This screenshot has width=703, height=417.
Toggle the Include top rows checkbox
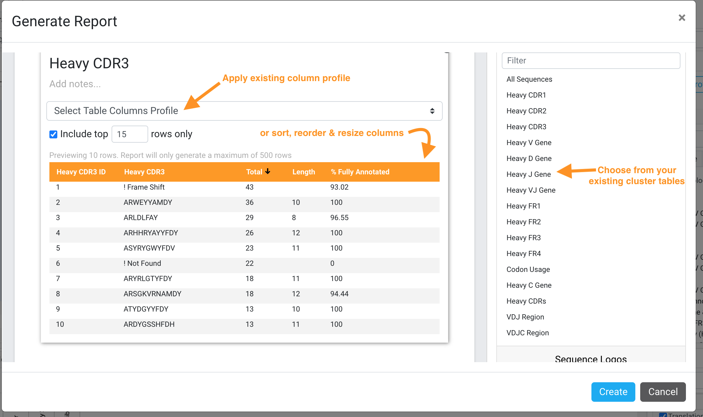[x=53, y=134]
